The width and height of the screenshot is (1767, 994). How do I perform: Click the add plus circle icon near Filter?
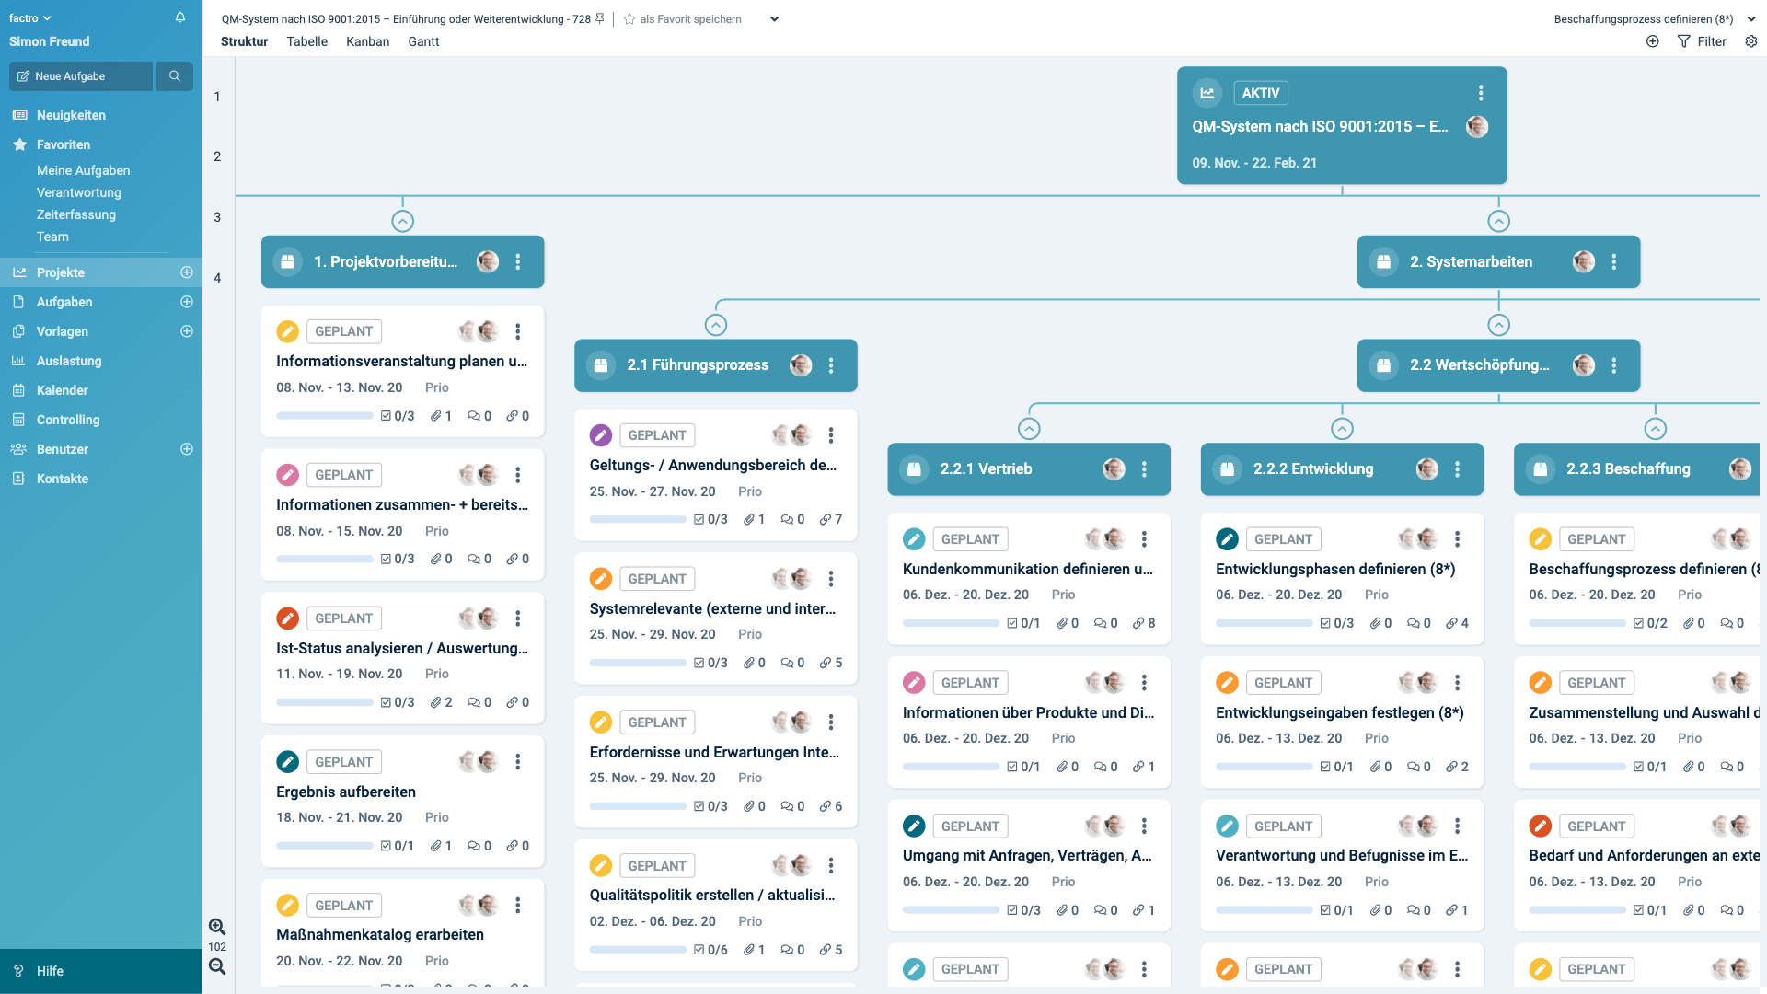click(1653, 41)
